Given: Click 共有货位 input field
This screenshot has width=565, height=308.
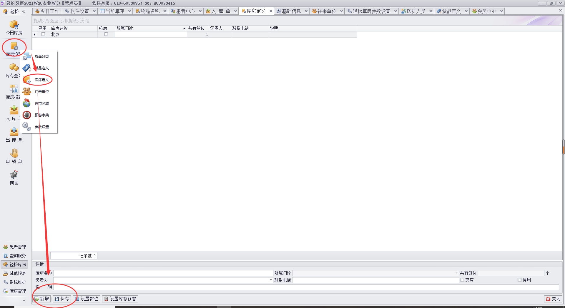Looking at the screenshot, I should coord(511,273).
